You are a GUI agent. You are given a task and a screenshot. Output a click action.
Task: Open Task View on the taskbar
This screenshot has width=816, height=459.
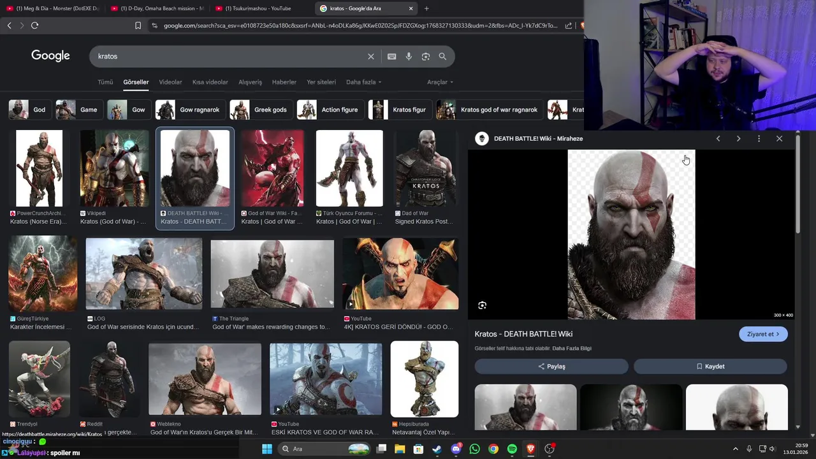tap(381, 449)
